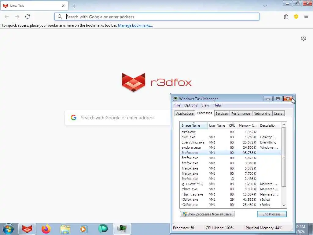Select the ig-17.exe *32 process row

tap(230, 184)
